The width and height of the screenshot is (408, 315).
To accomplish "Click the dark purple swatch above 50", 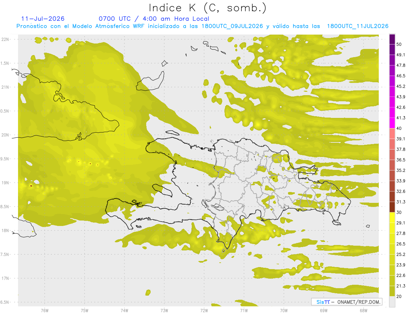I will click(392, 39).
